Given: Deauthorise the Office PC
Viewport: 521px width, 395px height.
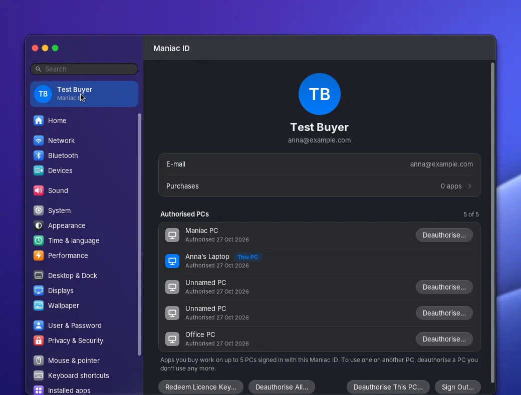Looking at the screenshot, I should pyautogui.click(x=444, y=339).
